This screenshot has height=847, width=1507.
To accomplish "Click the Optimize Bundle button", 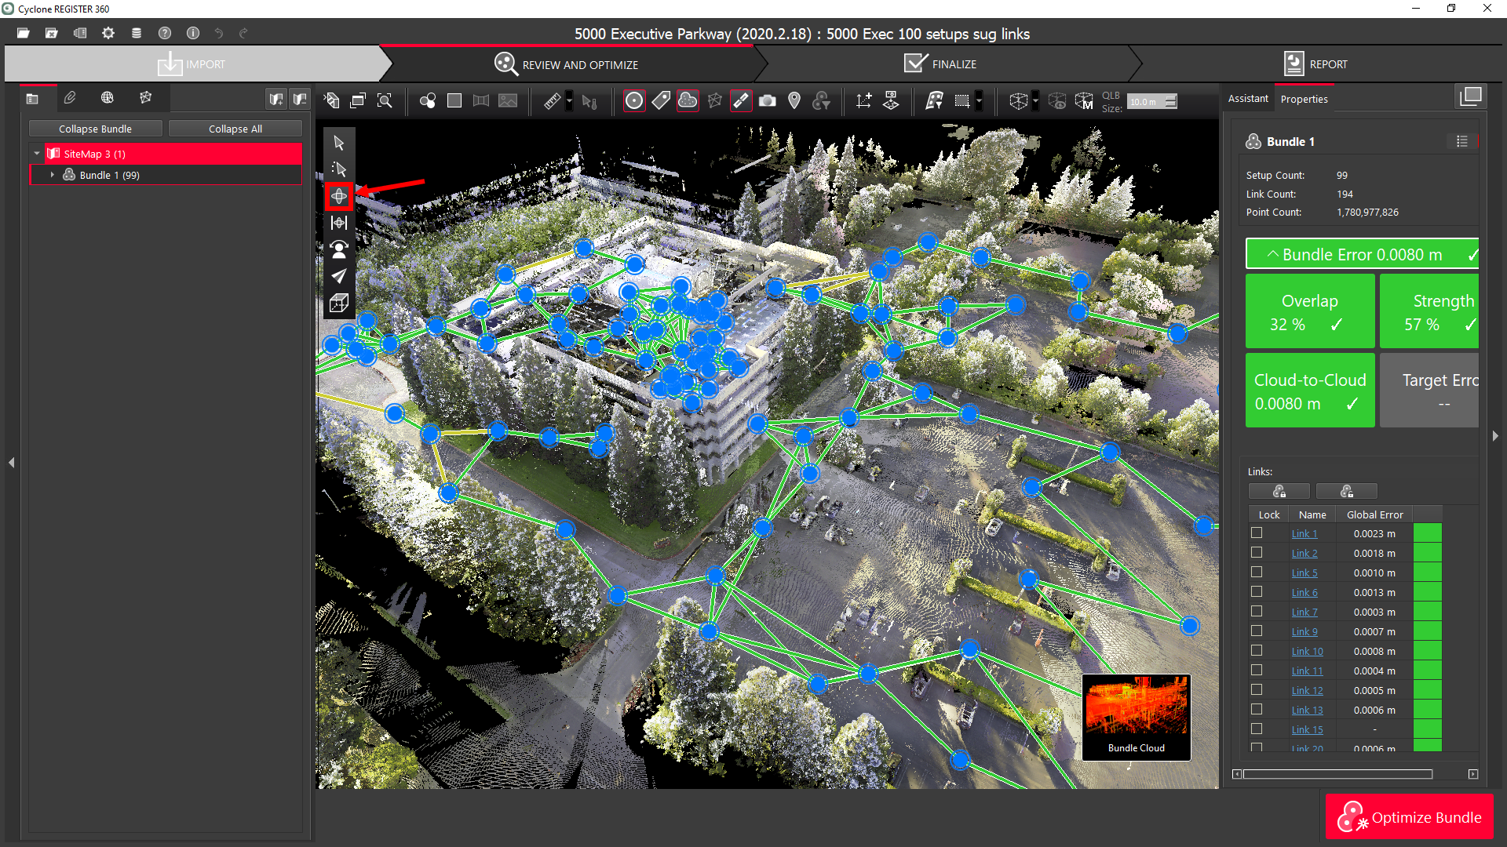I will [1410, 817].
